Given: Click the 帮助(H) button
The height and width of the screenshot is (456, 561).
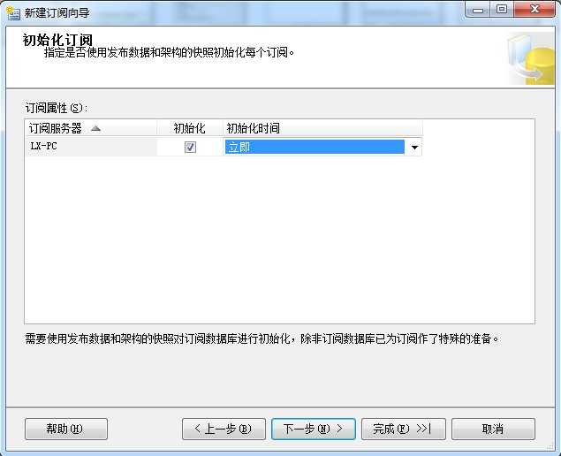Looking at the screenshot, I should (x=66, y=429).
